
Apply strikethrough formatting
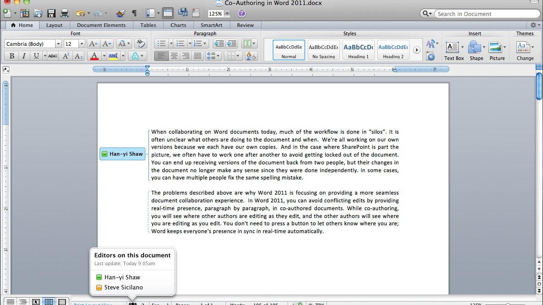pos(53,56)
